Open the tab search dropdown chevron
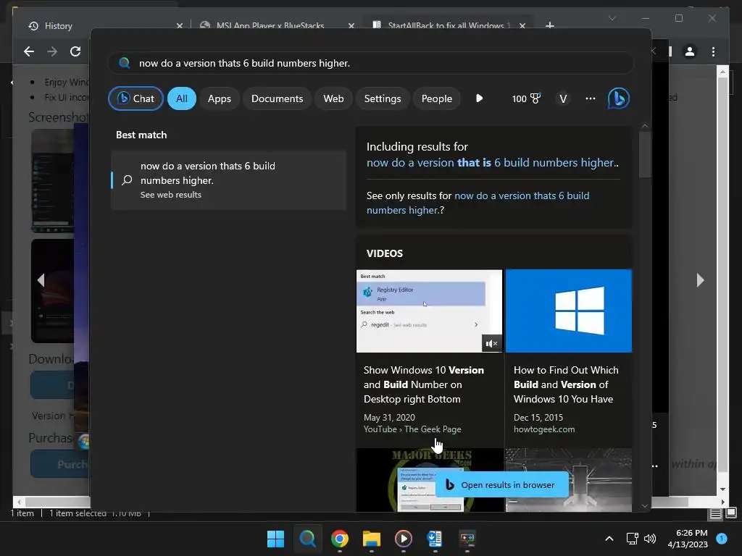The width and height of the screenshot is (742, 556). click(x=612, y=18)
